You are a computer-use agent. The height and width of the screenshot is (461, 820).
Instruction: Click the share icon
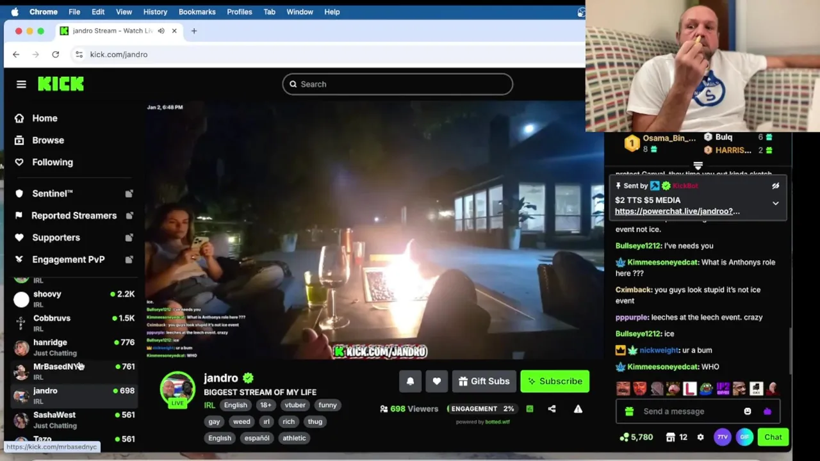(x=552, y=408)
